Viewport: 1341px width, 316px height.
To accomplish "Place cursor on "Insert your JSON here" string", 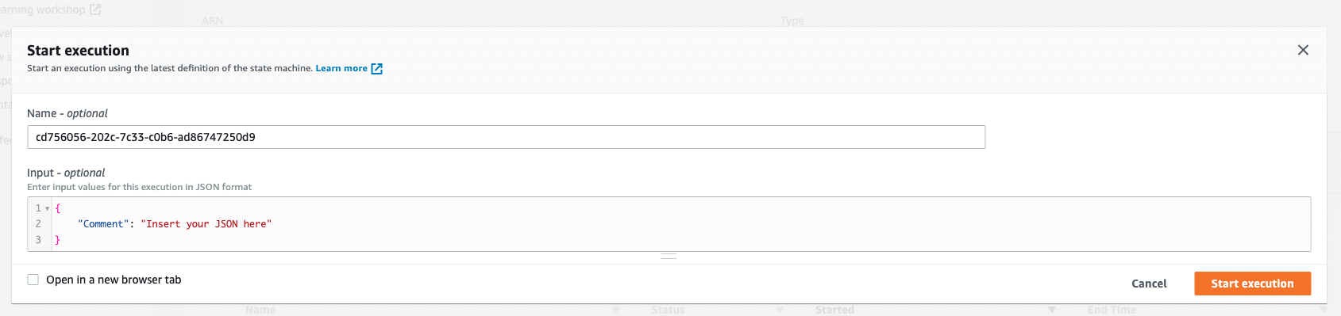I will (x=206, y=224).
